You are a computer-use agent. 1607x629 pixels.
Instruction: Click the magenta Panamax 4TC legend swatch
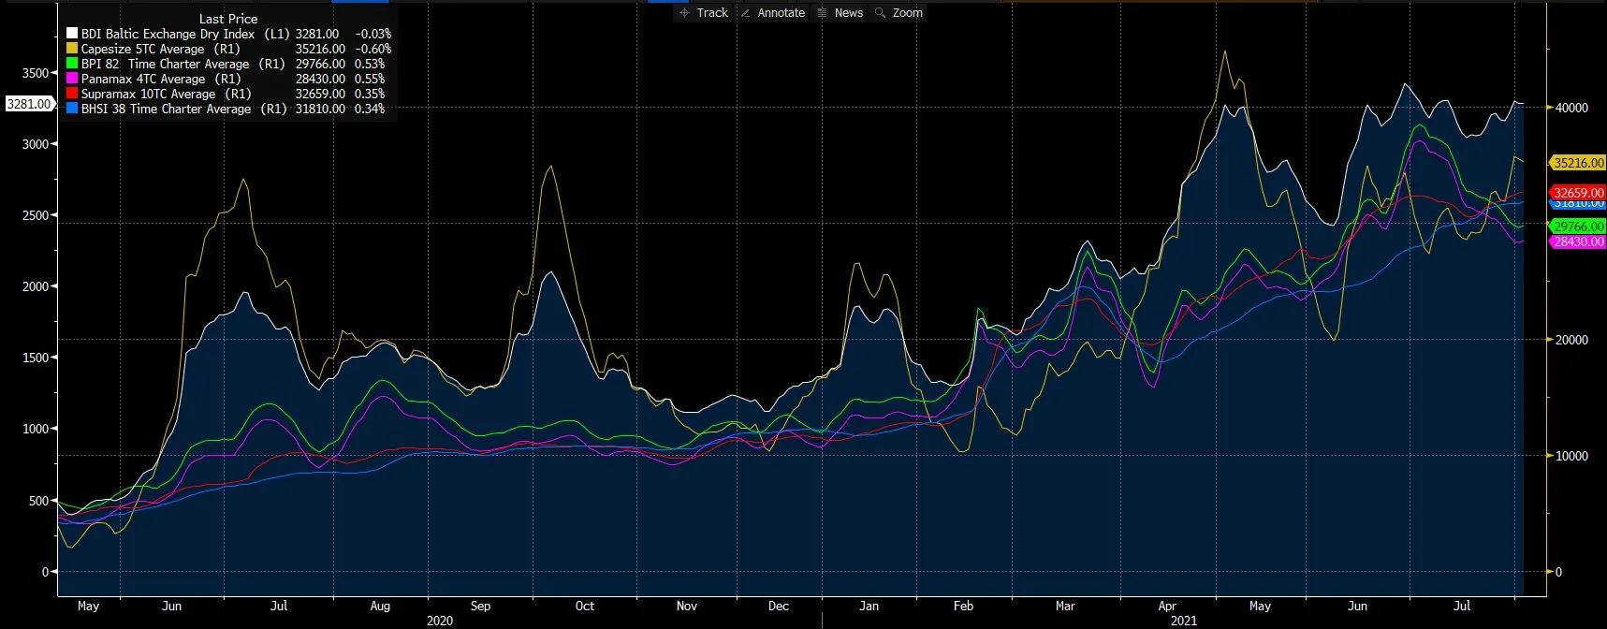[x=72, y=79]
